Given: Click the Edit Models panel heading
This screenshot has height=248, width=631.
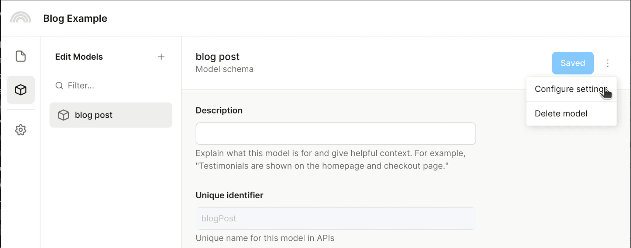Looking at the screenshot, I should point(79,57).
